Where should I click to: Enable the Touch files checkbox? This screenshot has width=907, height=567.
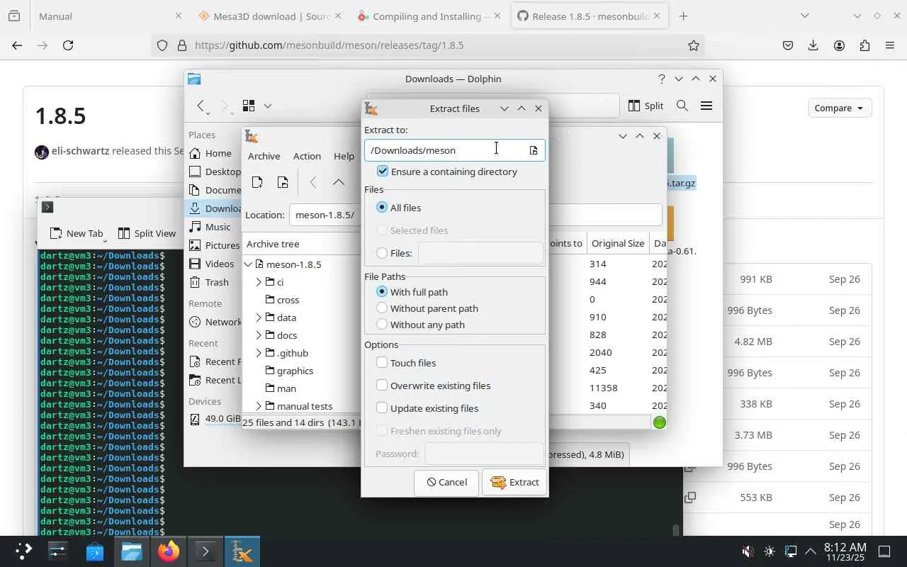pos(382,363)
